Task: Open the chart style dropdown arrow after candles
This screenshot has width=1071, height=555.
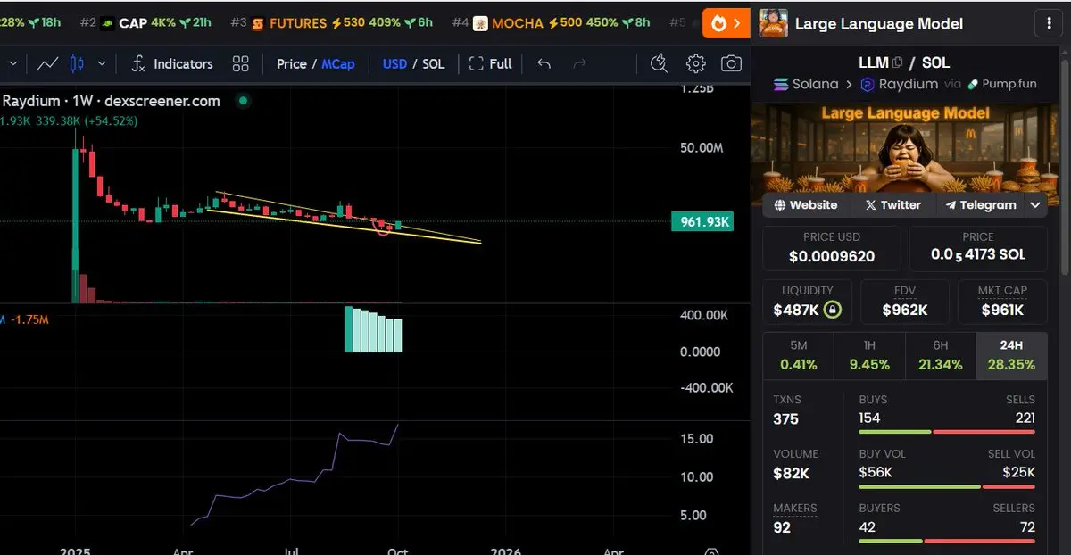Action: 102,63
